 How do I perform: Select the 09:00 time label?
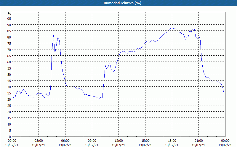[92, 141]
